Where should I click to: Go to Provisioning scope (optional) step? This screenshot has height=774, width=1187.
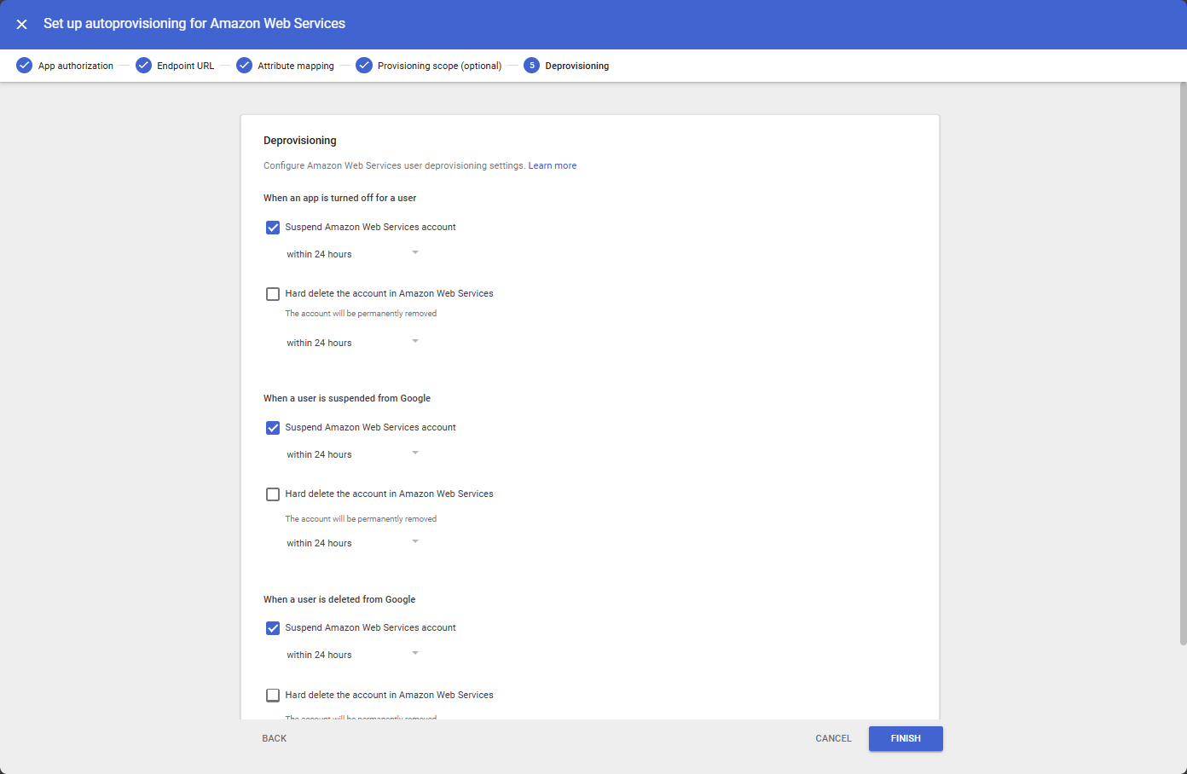click(x=439, y=66)
